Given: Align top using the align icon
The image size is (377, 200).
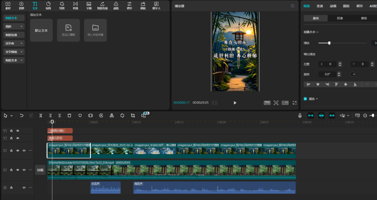Looking at the screenshot, I should point(336,84).
